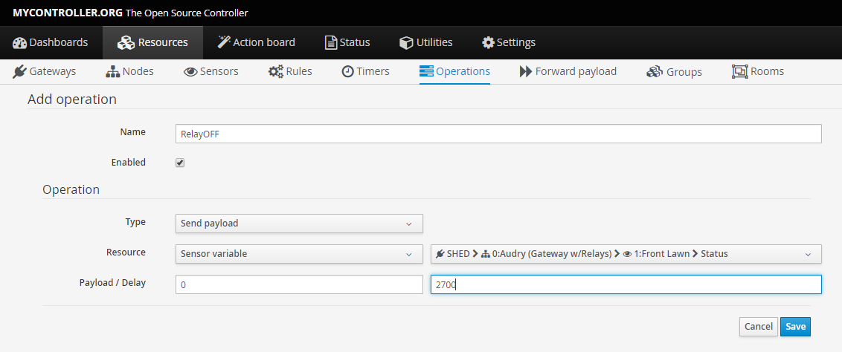Click the Dashboards gauge icon
This screenshot has width=842, height=352.
(x=20, y=42)
